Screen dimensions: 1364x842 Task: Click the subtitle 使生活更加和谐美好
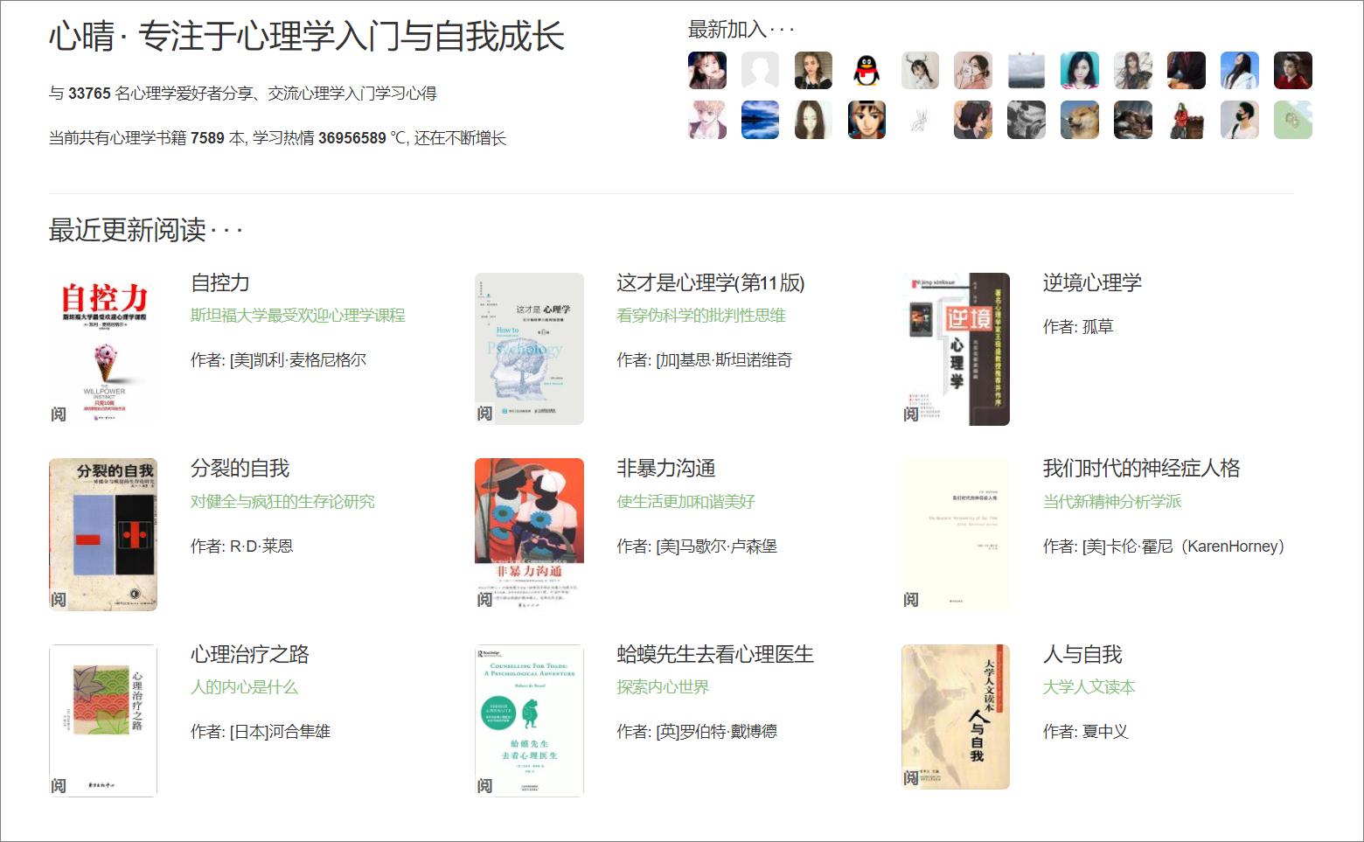point(685,502)
